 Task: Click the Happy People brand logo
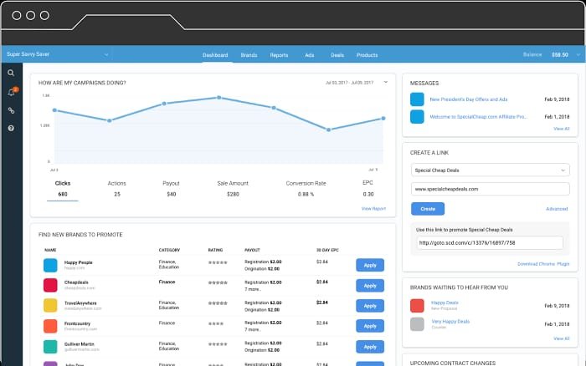tap(51, 265)
